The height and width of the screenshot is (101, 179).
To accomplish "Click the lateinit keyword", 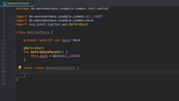I will (46, 40).
